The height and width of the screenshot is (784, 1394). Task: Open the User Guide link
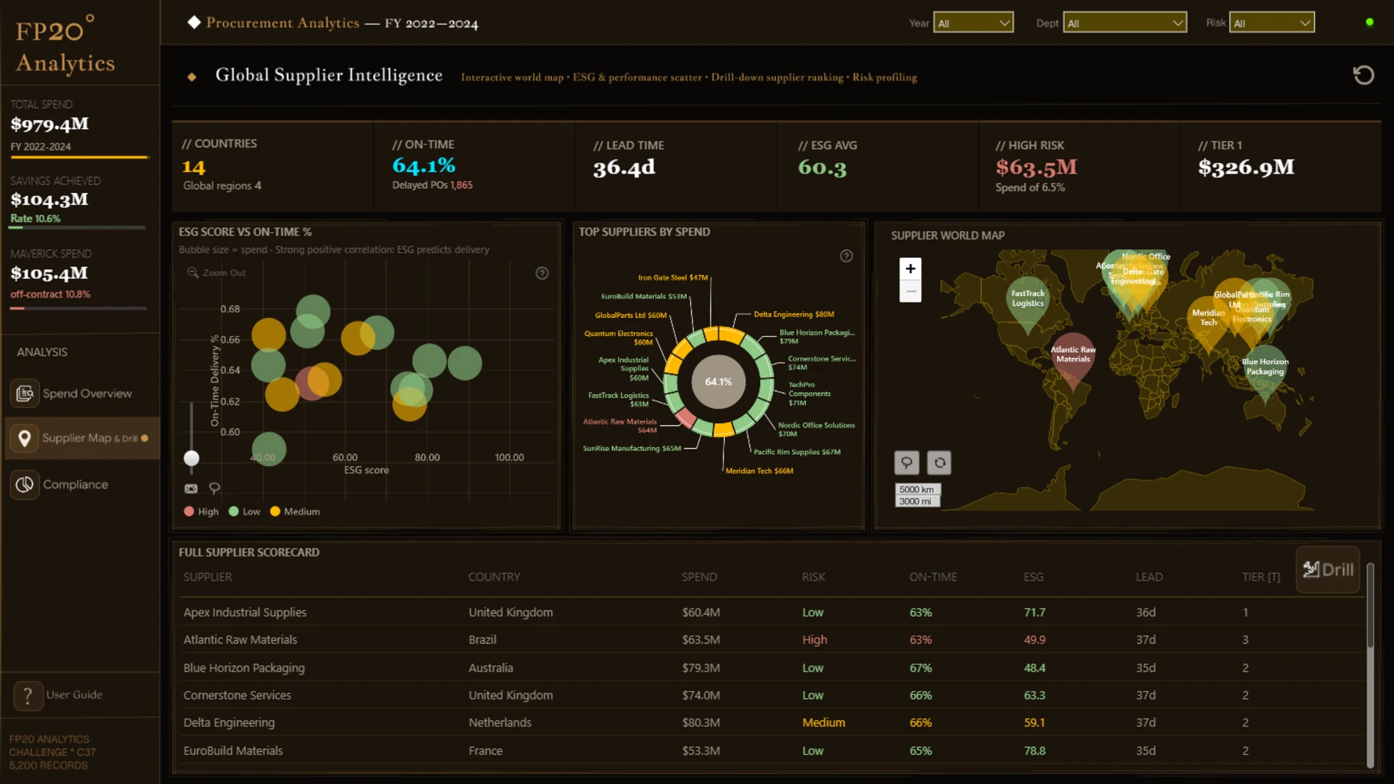click(74, 695)
